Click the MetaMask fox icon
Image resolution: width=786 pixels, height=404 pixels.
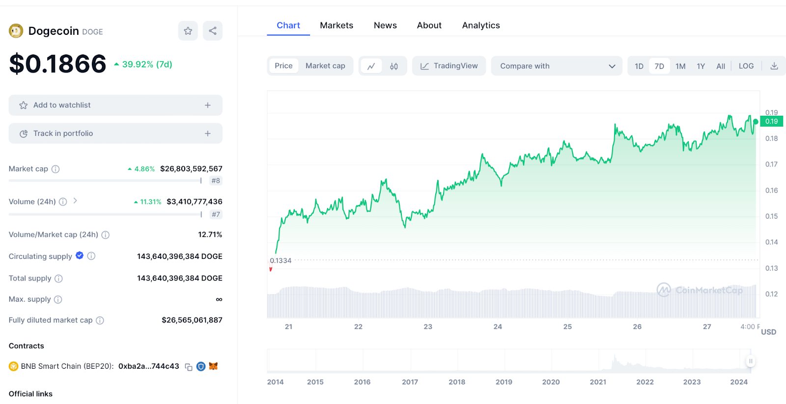click(213, 366)
